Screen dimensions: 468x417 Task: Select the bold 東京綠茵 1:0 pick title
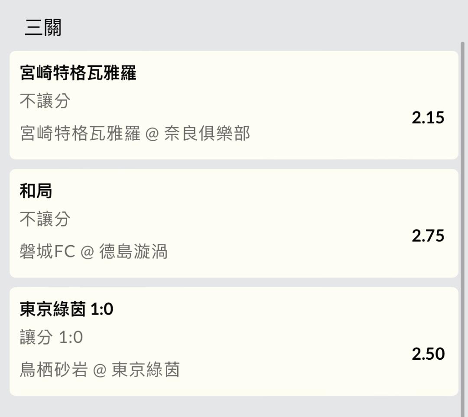click(x=66, y=309)
